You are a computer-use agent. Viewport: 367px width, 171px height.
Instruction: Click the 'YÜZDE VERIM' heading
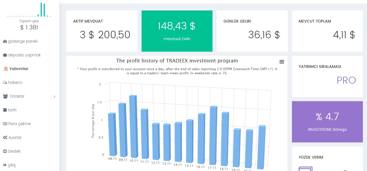311,158
